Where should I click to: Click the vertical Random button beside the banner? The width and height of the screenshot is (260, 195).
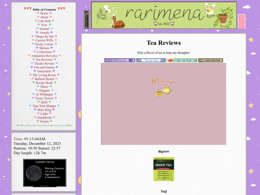[x=86, y=20]
